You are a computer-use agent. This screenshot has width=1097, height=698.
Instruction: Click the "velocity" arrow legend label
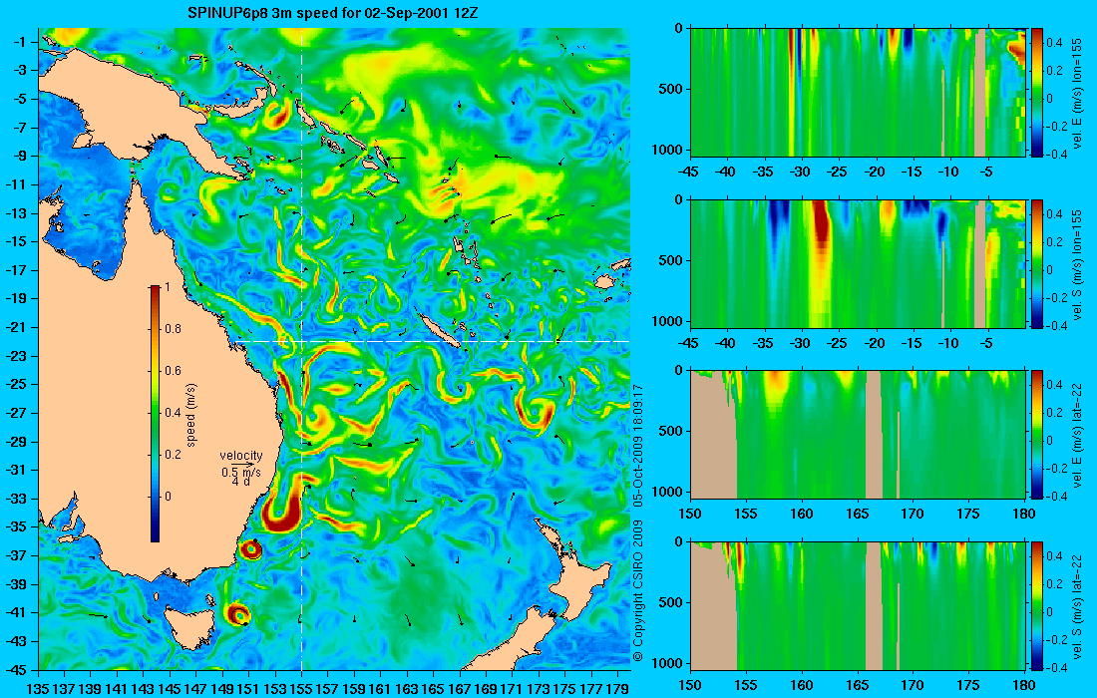240,456
